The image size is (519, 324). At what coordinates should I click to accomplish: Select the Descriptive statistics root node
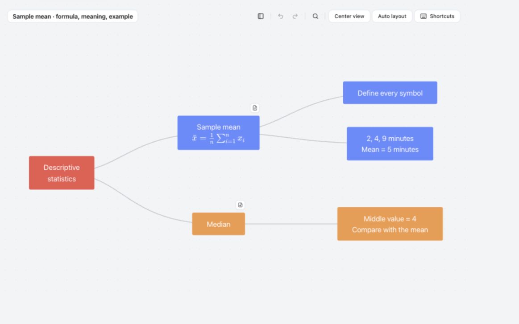pyautogui.click(x=62, y=173)
